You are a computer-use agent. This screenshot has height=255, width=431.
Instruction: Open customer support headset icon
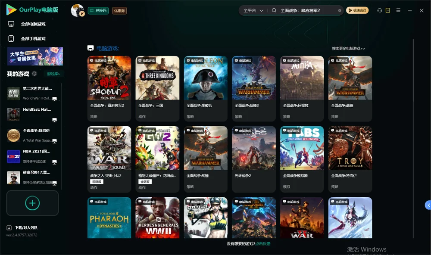pos(379,10)
